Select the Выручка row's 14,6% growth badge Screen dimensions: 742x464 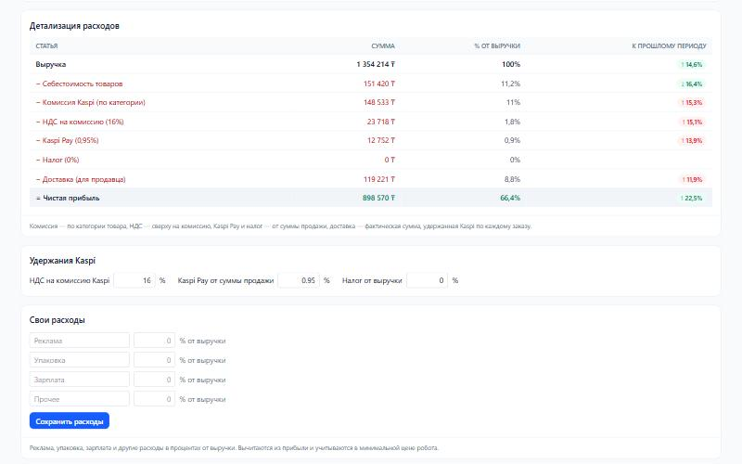[691, 64]
